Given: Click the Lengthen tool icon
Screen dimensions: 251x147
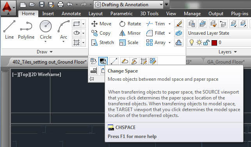Looking at the screenshot, I should [114, 61].
